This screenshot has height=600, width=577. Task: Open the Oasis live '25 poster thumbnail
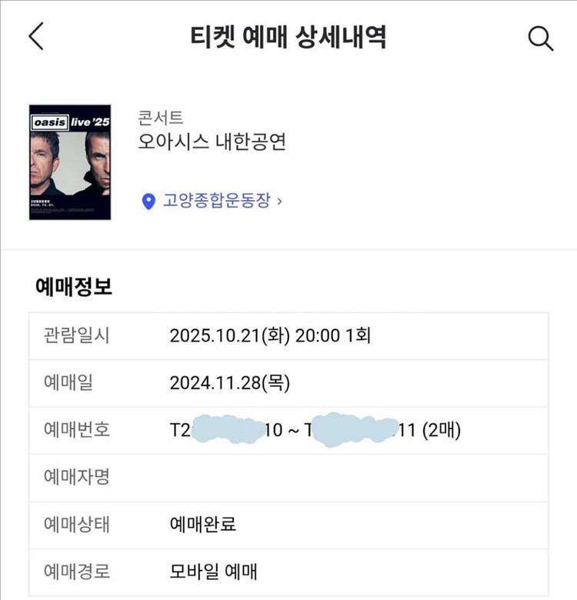click(69, 162)
